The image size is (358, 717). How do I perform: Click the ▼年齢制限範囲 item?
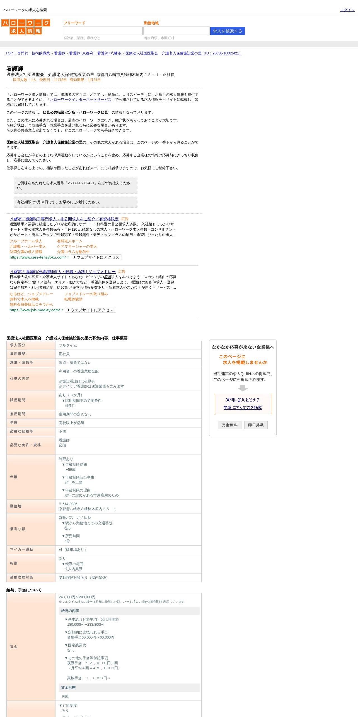pyautogui.click(x=74, y=465)
